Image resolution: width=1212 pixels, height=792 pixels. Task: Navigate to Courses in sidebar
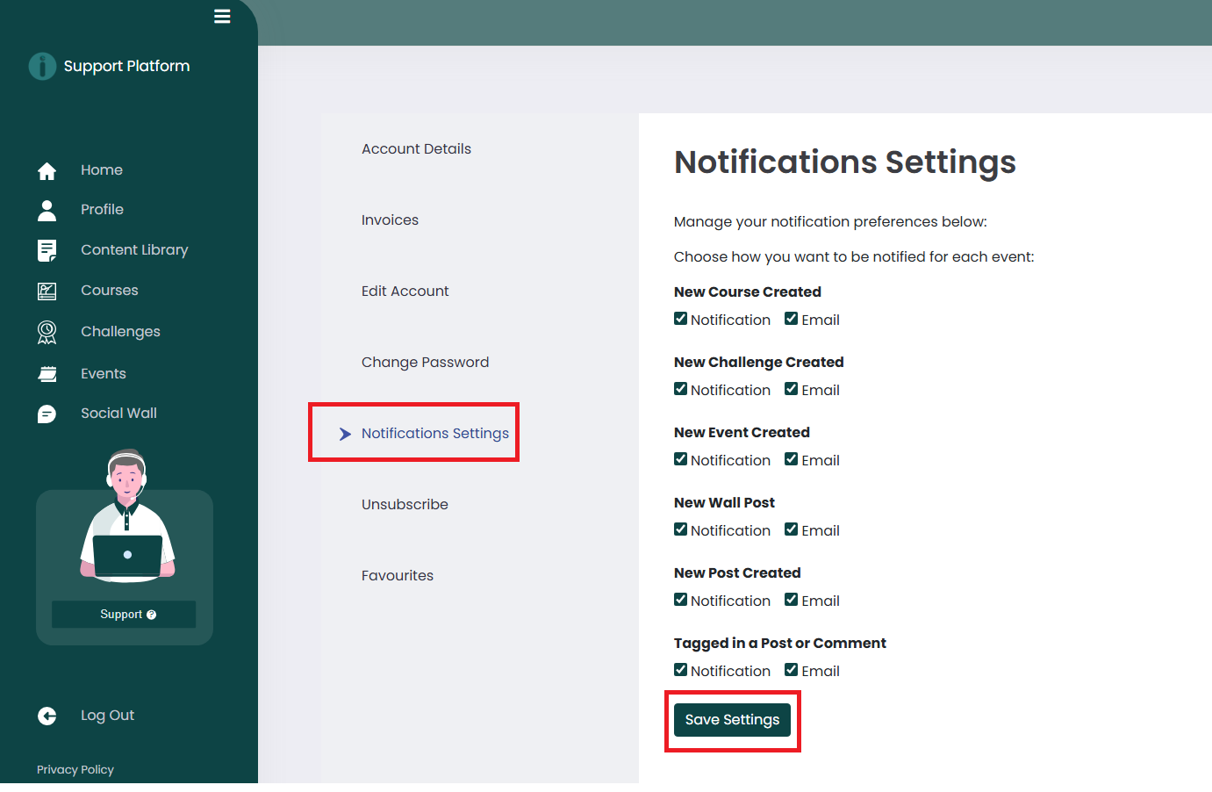point(110,291)
